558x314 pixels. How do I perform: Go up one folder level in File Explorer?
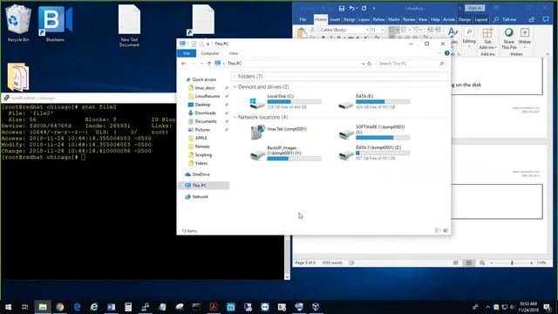209,64
